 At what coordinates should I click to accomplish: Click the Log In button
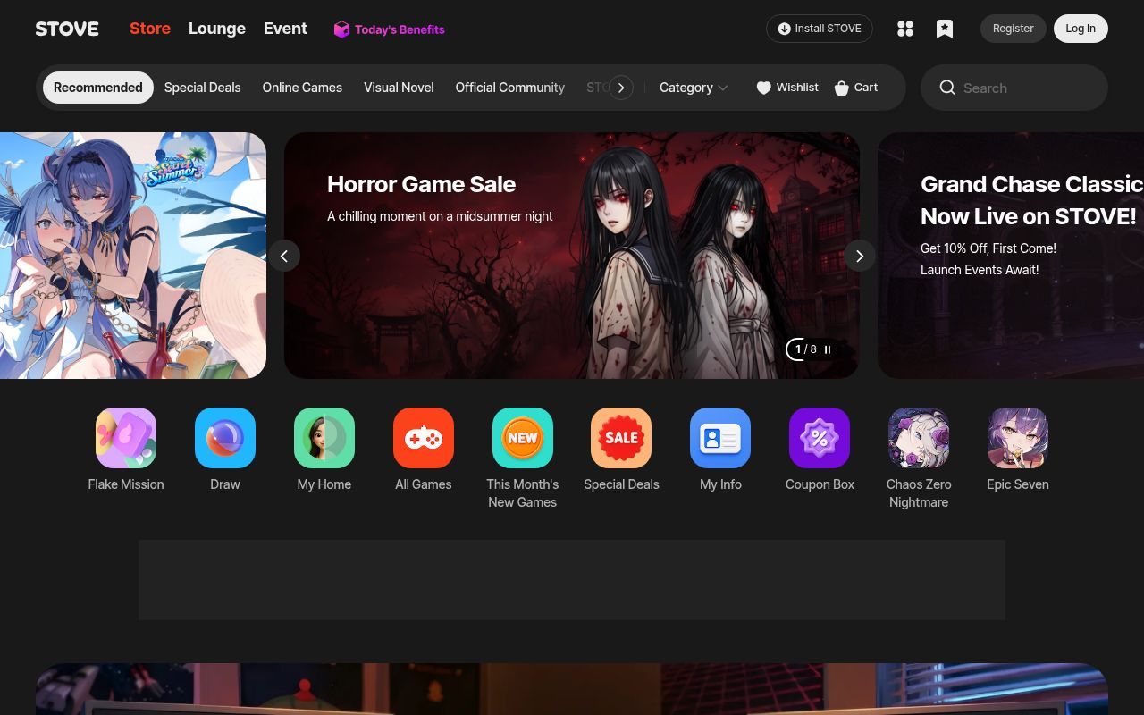pos(1081,29)
